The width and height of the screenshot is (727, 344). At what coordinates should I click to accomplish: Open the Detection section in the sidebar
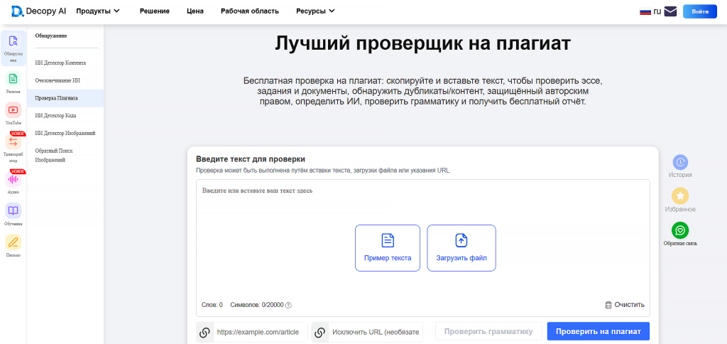[13, 48]
